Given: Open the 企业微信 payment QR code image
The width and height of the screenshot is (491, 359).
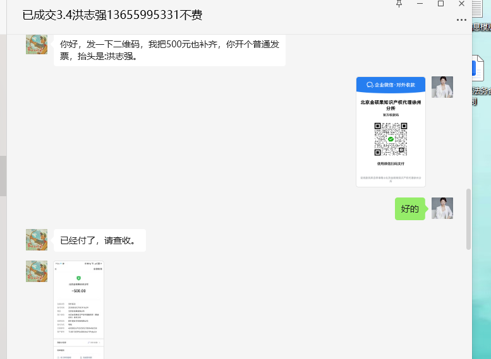Looking at the screenshot, I should 391,132.
